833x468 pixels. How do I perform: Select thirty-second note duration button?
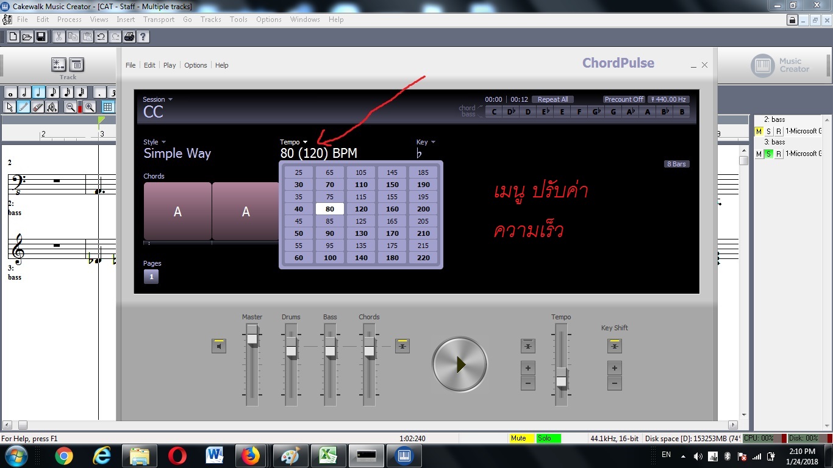pos(80,93)
